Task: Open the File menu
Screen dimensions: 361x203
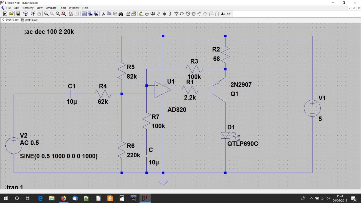Action: click(8, 8)
